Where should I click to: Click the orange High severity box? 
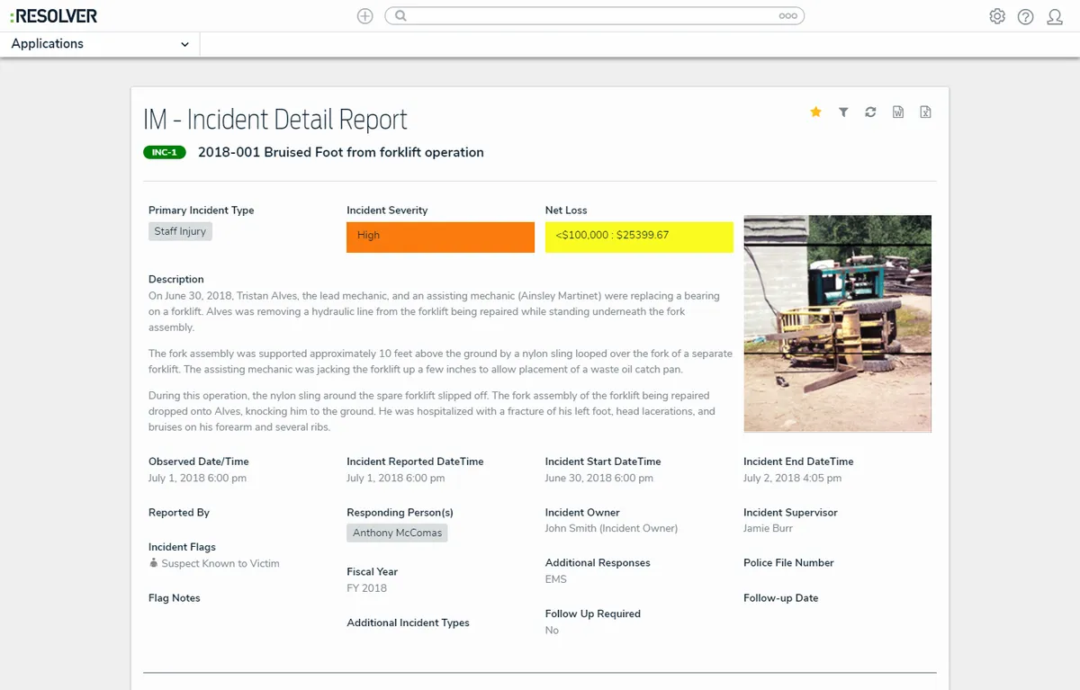point(440,237)
